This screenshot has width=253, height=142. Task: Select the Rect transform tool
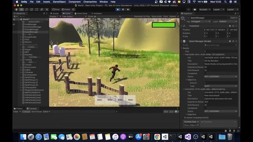tap(37, 9)
